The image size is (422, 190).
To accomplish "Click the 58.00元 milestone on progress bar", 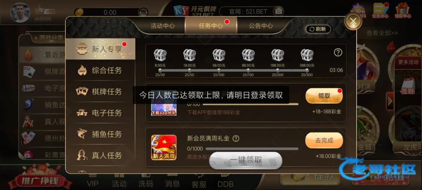I will [x=218, y=70].
